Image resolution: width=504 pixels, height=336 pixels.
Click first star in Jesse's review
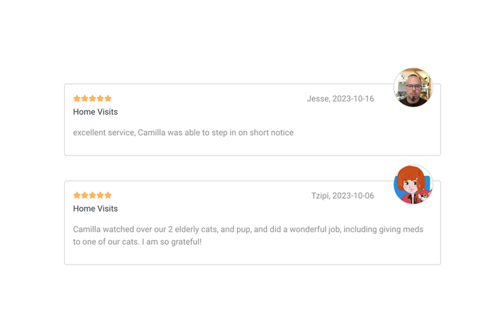[77, 98]
